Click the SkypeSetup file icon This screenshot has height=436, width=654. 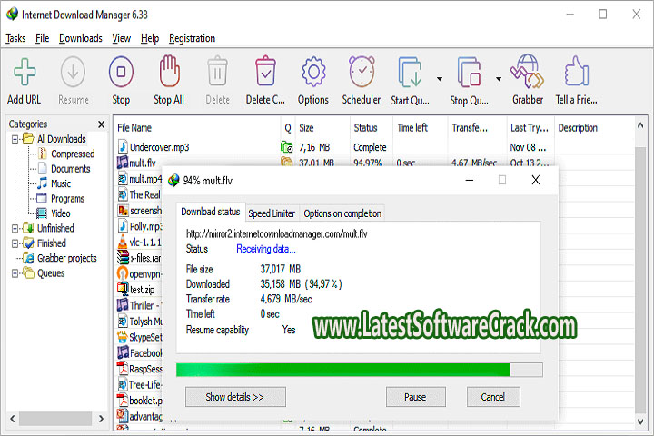pyautogui.click(x=123, y=337)
